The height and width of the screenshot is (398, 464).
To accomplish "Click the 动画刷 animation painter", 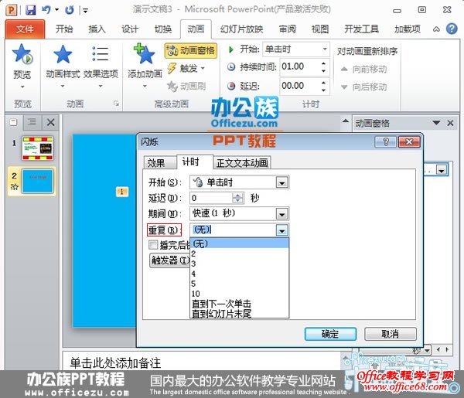I will pos(186,86).
